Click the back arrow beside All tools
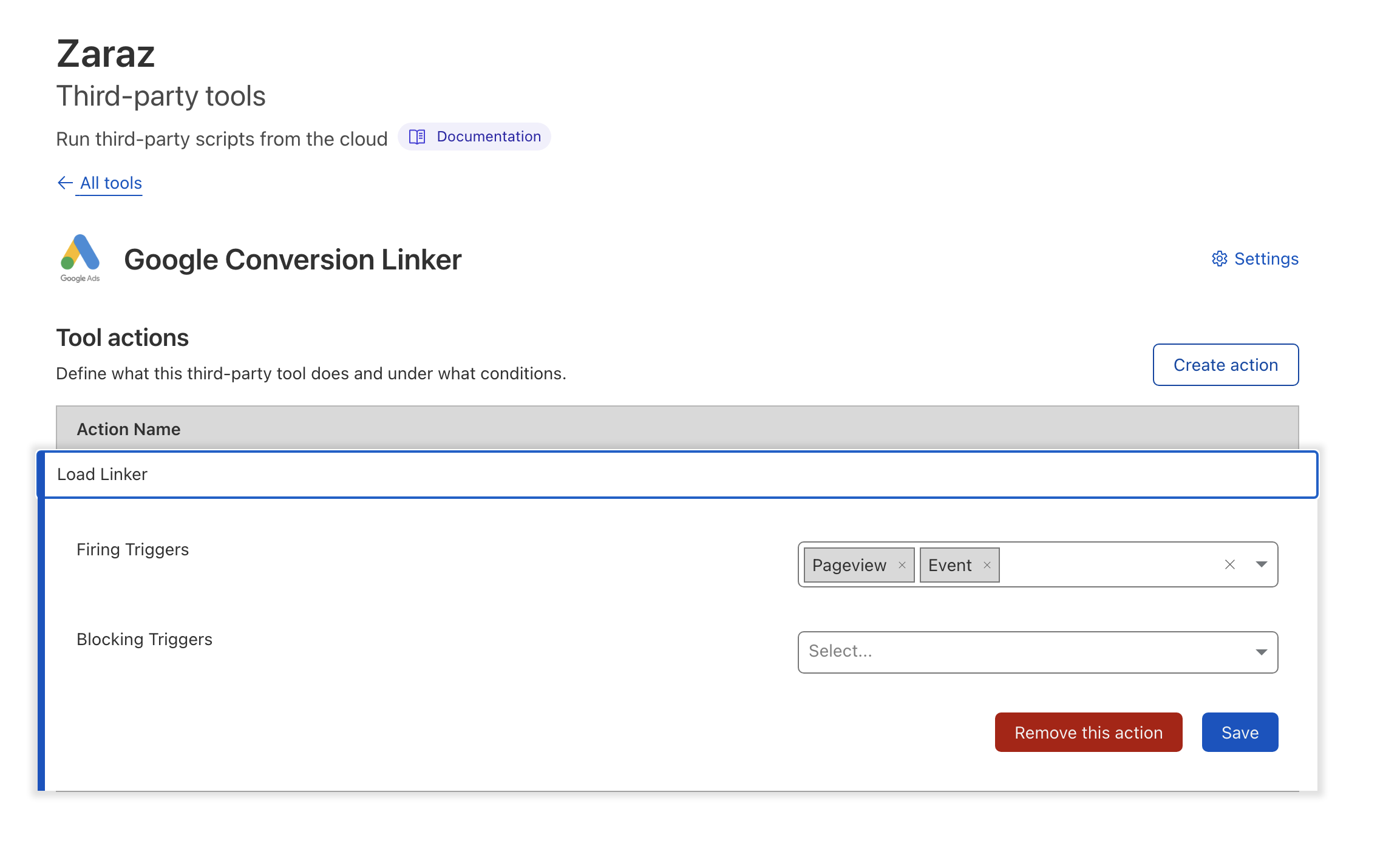Image resolution: width=1383 pixels, height=846 pixels. coord(65,183)
